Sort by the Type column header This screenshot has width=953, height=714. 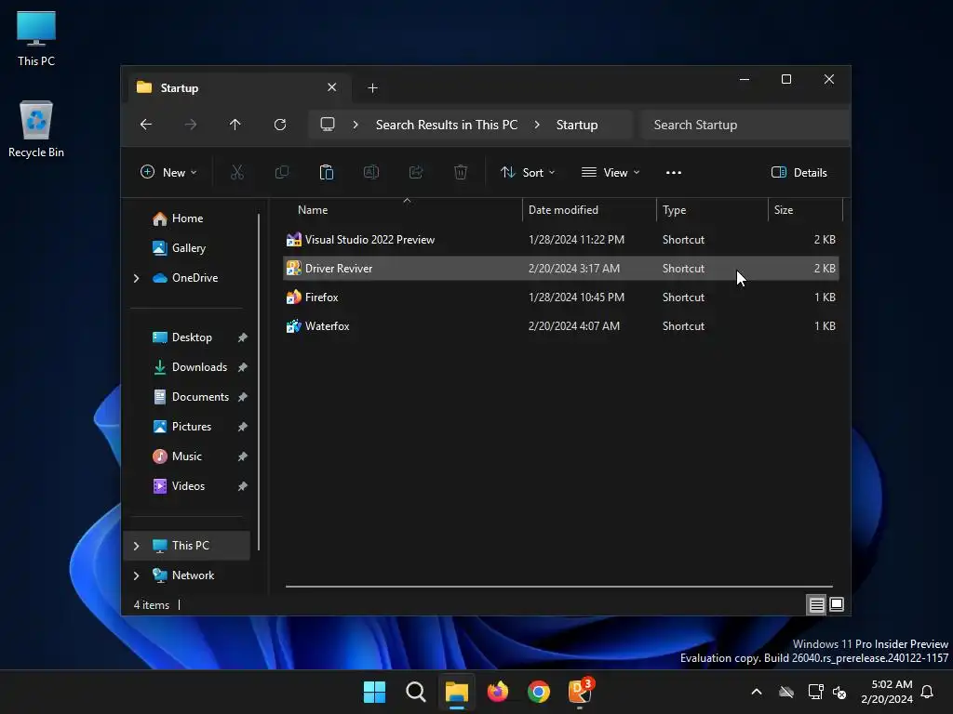pyautogui.click(x=712, y=210)
